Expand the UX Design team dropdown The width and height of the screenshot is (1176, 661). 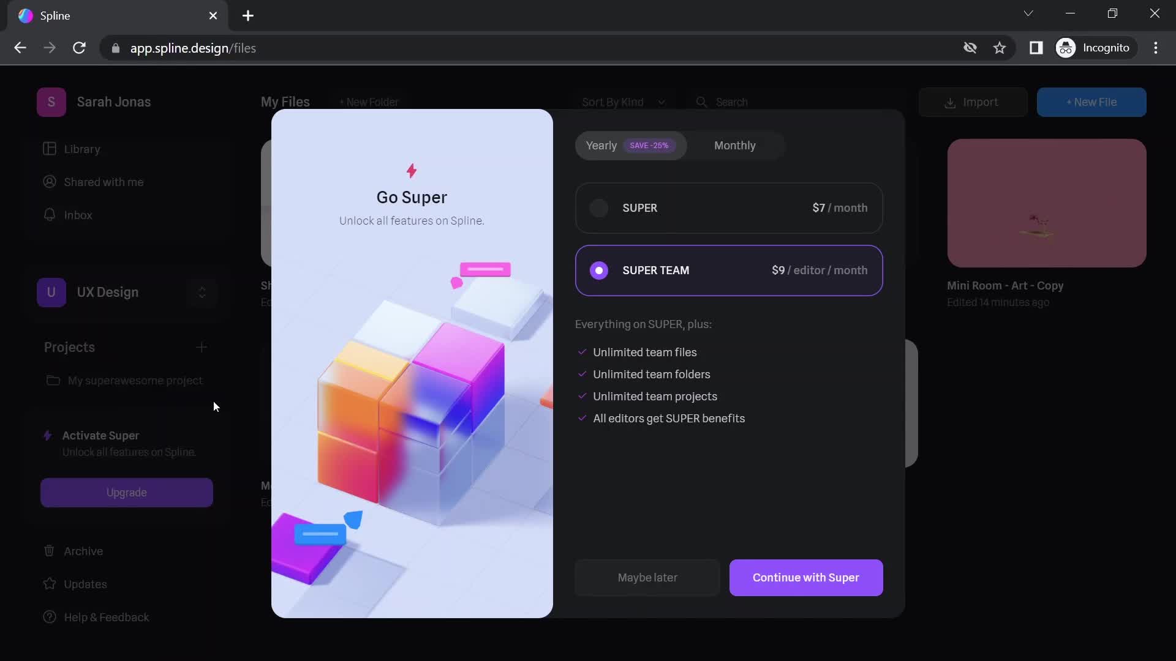[203, 292]
